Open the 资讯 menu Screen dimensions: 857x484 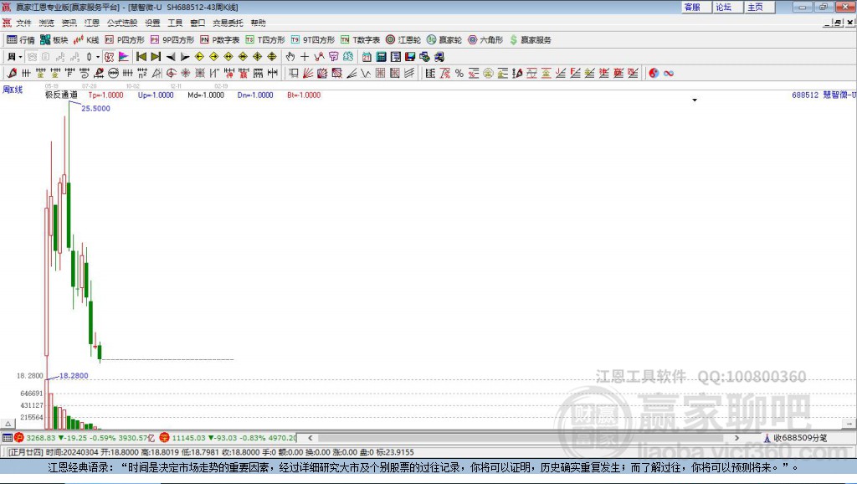pyautogui.click(x=69, y=23)
